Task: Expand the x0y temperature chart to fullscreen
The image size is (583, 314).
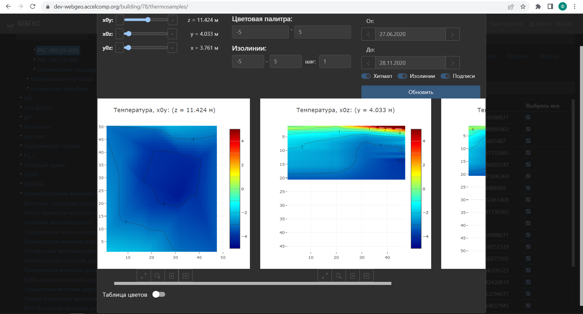Action: pos(144,276)
